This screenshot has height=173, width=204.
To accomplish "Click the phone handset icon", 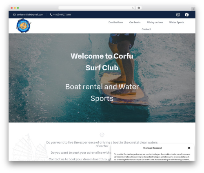I will point(51,15).
